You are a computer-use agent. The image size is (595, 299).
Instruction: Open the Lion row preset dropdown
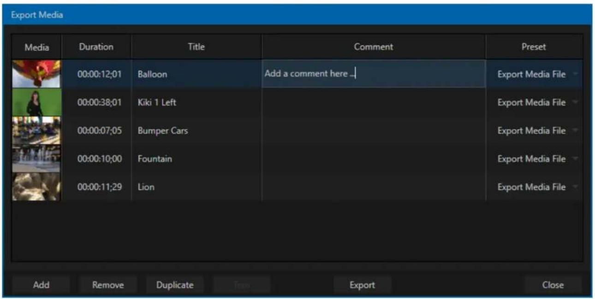(535, 187)
